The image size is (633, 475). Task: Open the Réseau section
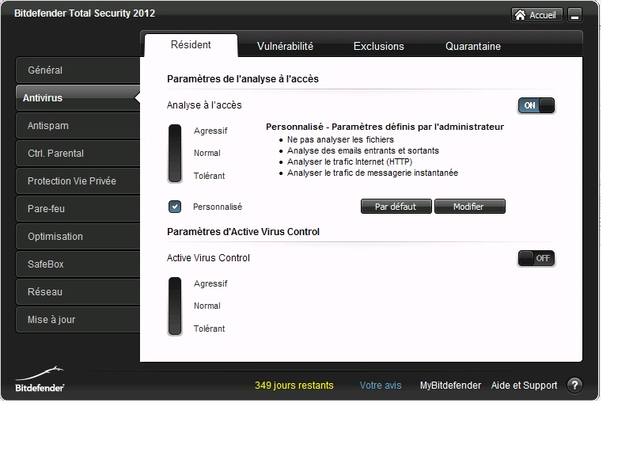point(78,291)
